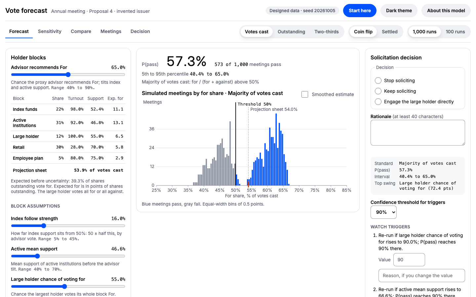Viewport: 476px width, 297px height.
Task: Switch threshold to Votes cast
Action: tap(257, 32)
